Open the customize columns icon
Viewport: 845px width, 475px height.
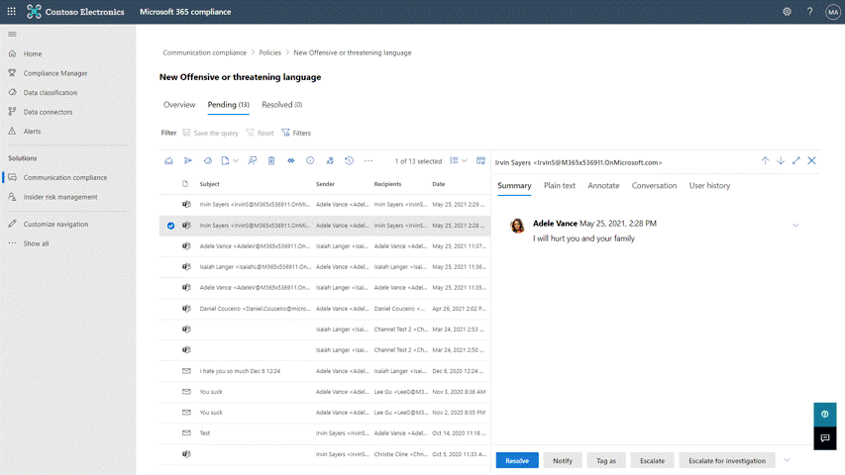pos(480,160)
